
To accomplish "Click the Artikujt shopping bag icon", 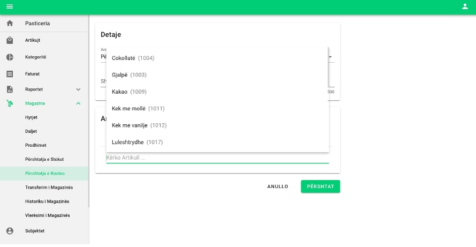I will [10, 41].
